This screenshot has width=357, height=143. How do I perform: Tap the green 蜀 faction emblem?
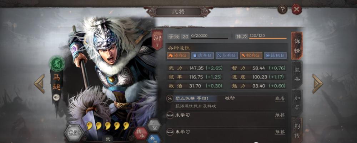tap(57, 63)
